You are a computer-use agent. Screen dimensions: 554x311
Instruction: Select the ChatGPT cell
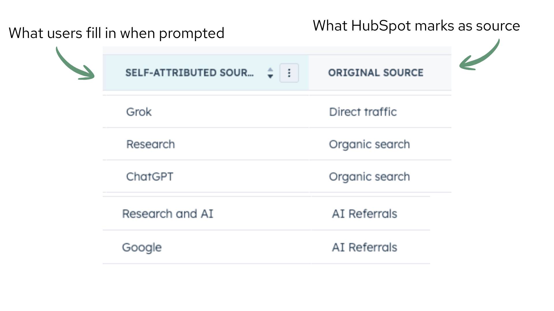(149, 177)
